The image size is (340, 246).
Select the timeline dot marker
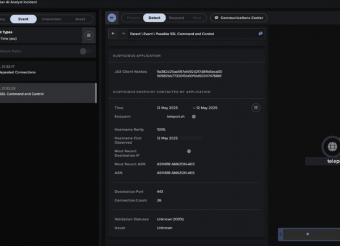coord(308,234)
